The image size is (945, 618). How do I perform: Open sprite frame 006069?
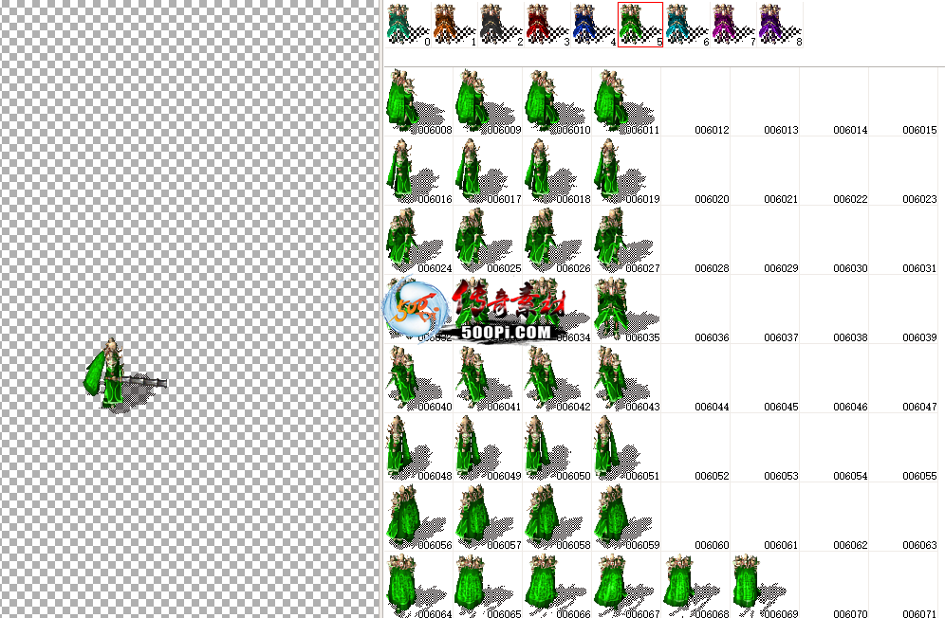click(x=765, y=585)
